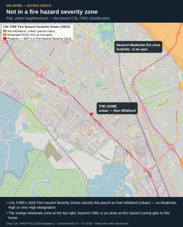Click the data source footer line
183x227 pixels.
(67, 224)
